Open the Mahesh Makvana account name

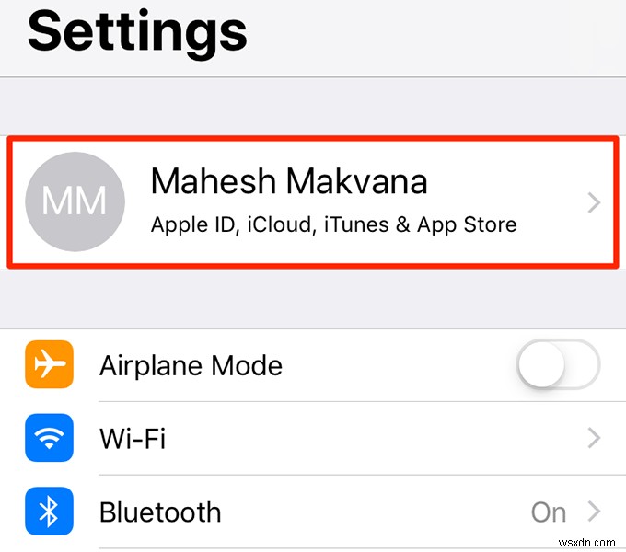289,181
